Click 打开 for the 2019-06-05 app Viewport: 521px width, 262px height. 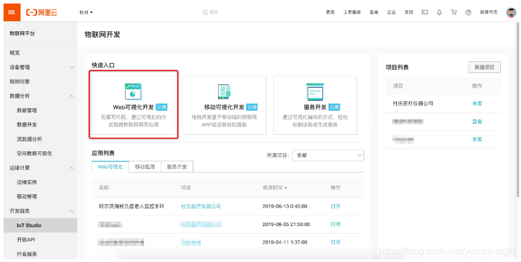[335, 224]
